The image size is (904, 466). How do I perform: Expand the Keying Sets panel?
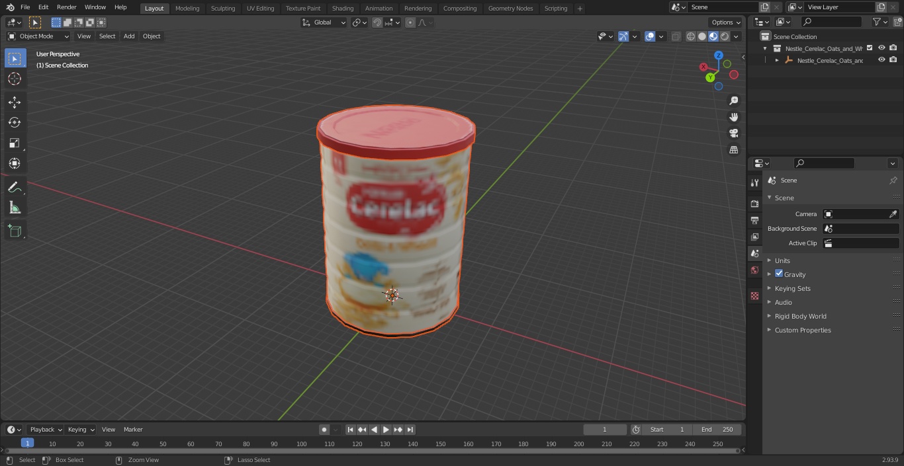[793, 288]
